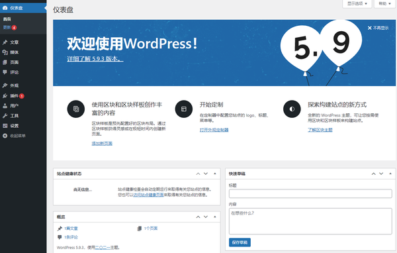Collapse the 站点健康状态 panel
Screen dimensions: 397x253
pyautogui.click(x=214, y=174)
